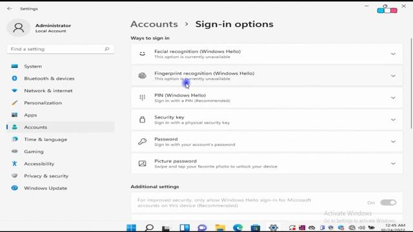The image size is (413, 232).
Task: Select Accounts in the sidebar
Action: [61, 127]
